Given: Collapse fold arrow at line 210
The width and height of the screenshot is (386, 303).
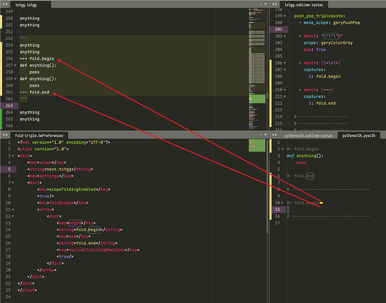Looking at the screenshot, I should click(285, 90).
